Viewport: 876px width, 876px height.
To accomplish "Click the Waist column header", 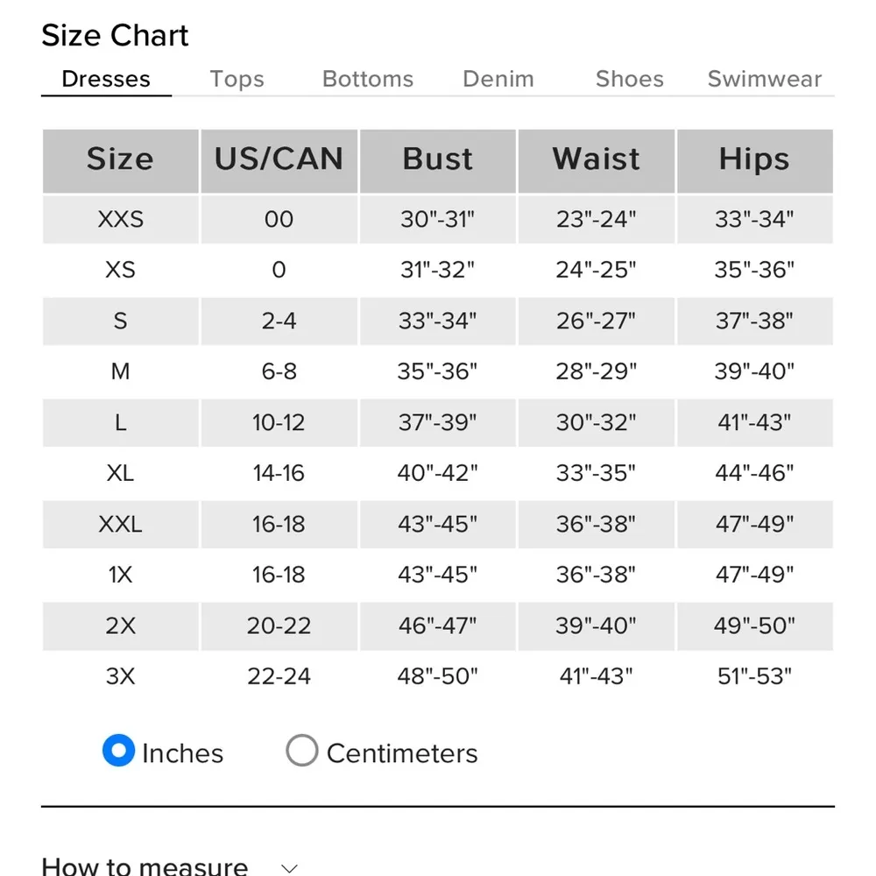I will (x=596, y=159).
